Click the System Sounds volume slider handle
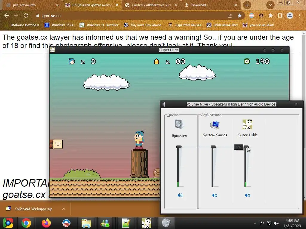 click(213, 147)
